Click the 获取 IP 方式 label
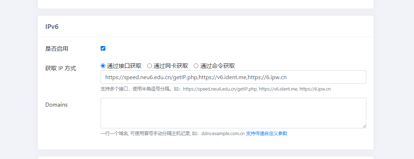 click(61, 68)
